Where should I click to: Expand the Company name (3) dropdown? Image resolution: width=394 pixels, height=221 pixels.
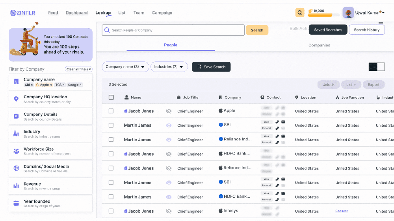(x=125, y=67)
